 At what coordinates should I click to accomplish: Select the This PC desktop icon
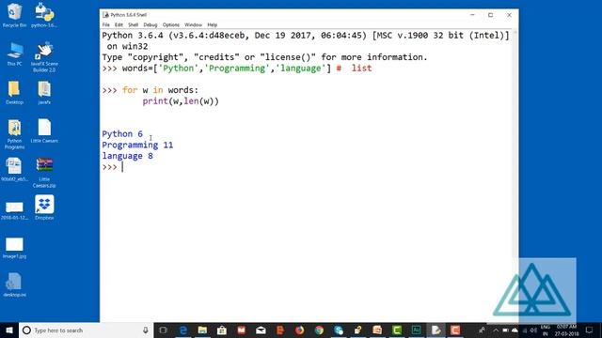[15, 54]
